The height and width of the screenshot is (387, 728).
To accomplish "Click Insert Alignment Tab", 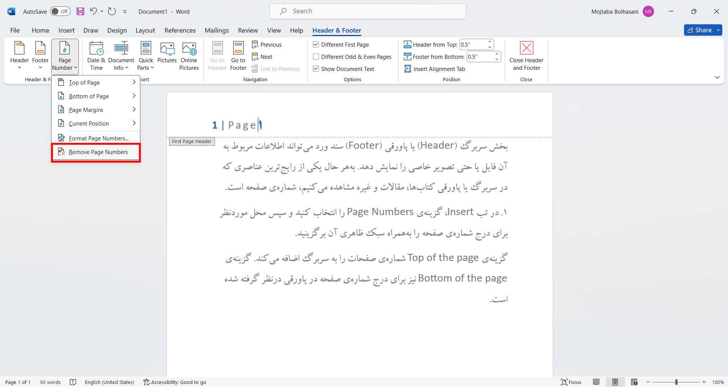I will pyautogui.click(x=435, y=69).
